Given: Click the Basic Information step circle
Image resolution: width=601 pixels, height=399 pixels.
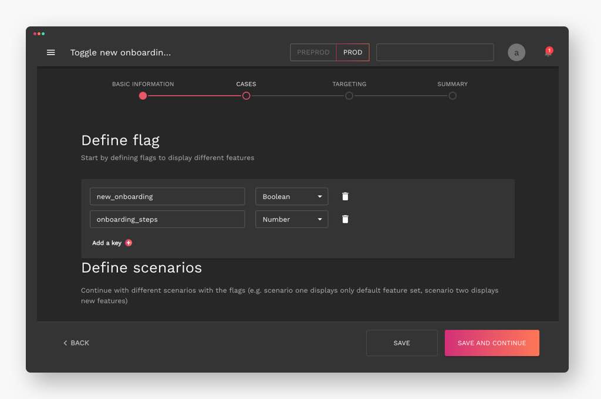Looking at the screenshot, I should pos(143,96).
